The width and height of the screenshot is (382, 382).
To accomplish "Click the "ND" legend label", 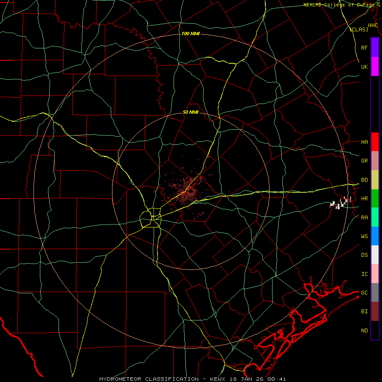I will [x=365, y=330].
